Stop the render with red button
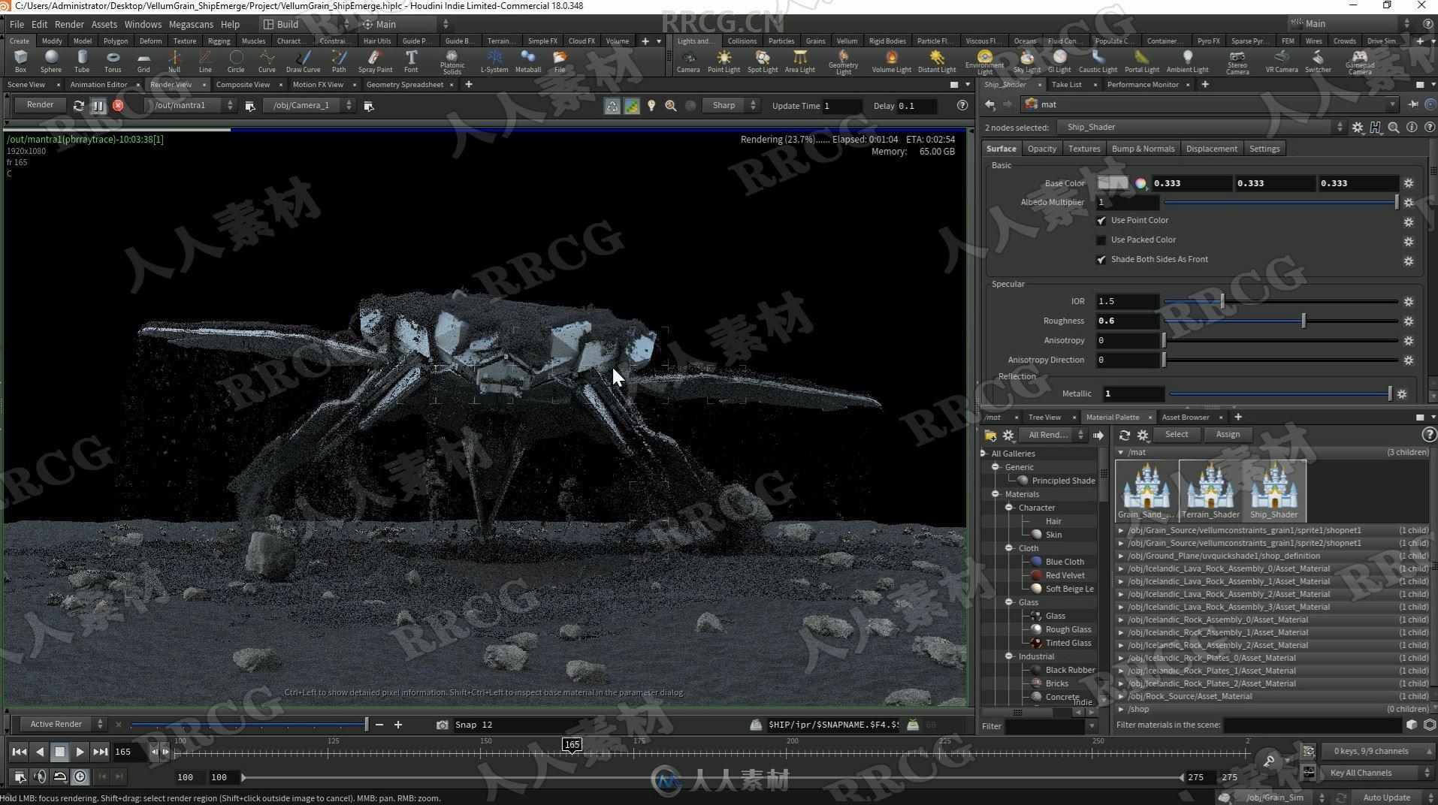The image size is (1438, 805). pyautogui.click(x=118, y=106)
